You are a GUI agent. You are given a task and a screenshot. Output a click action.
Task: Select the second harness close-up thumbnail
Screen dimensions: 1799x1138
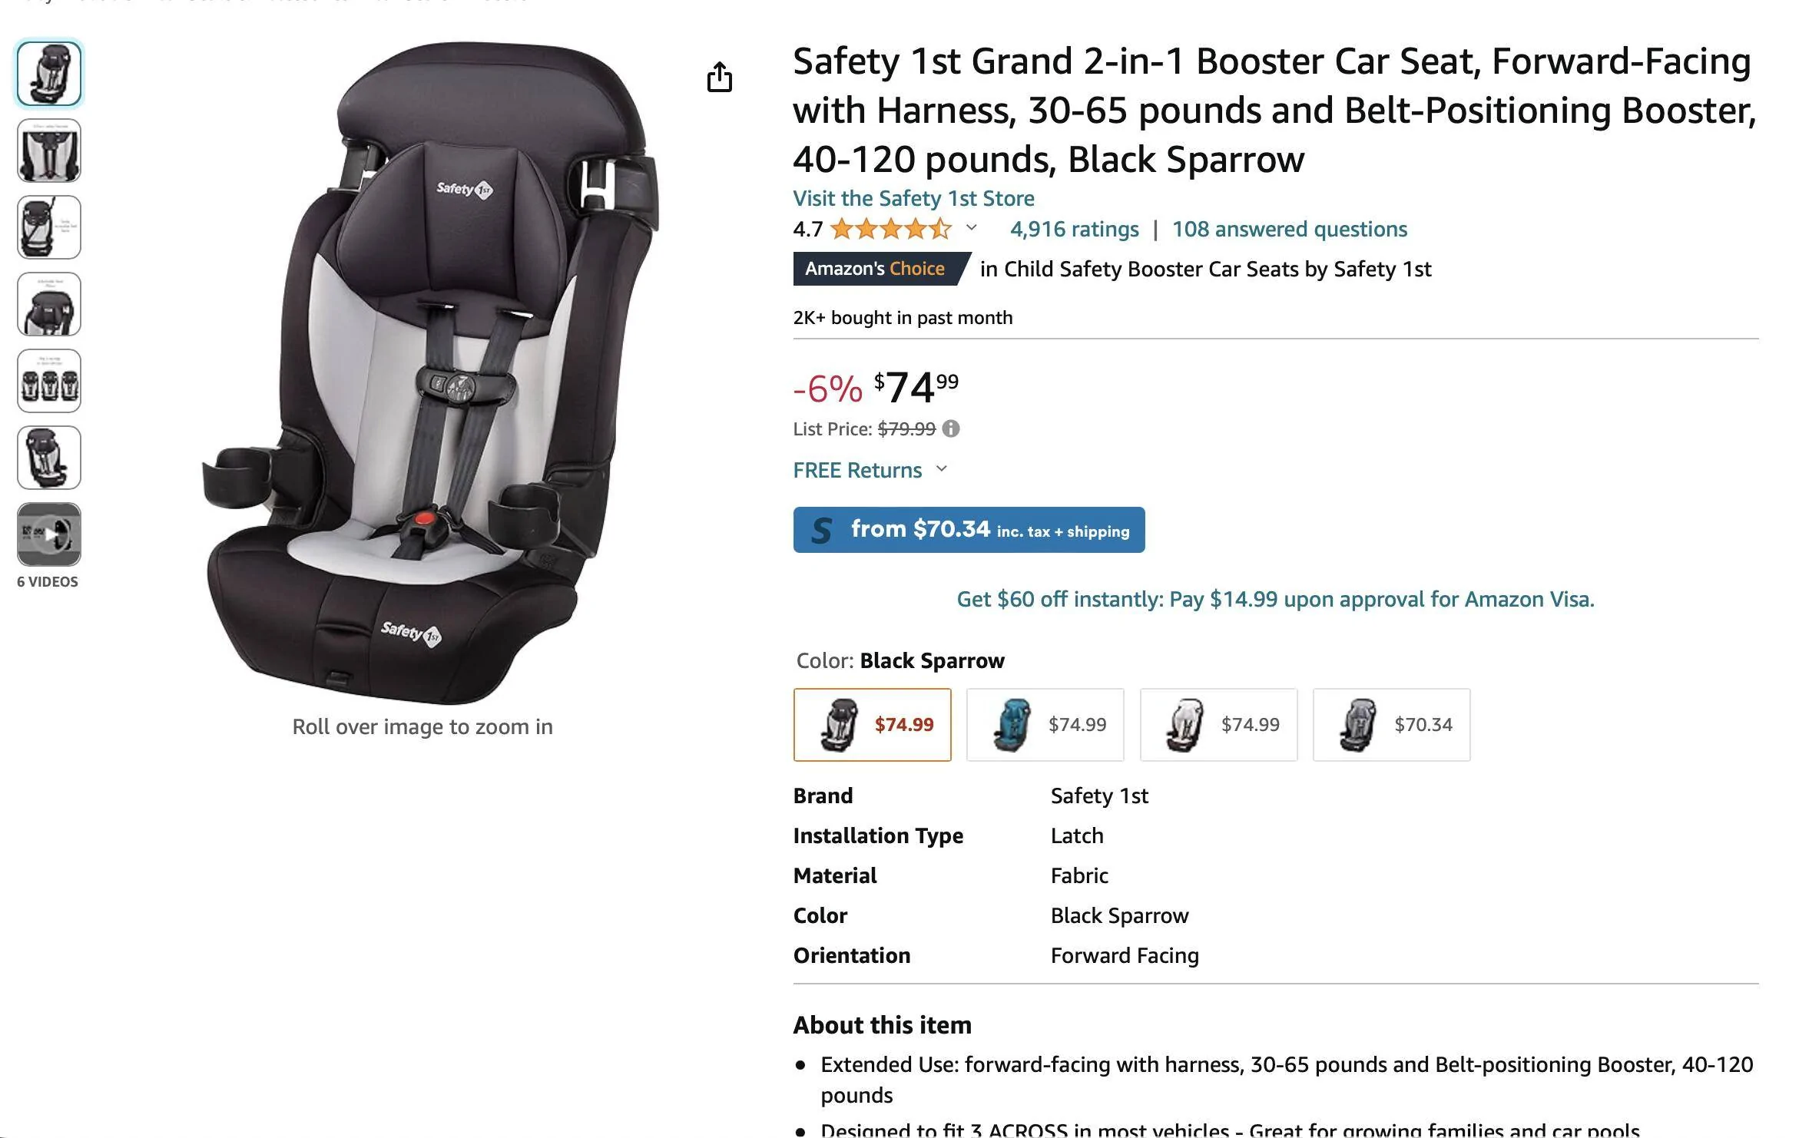(49, 151)
